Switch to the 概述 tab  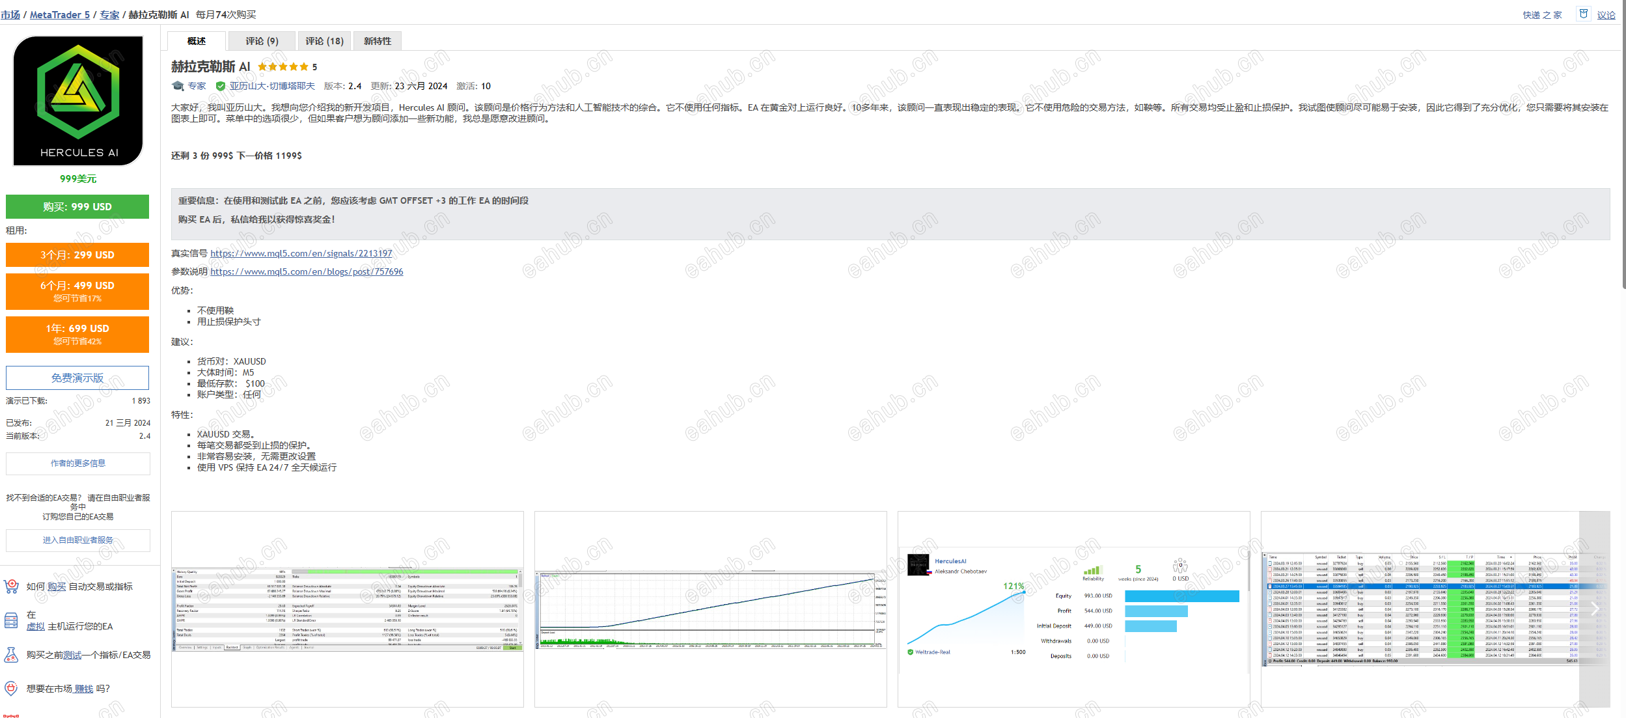197,41
